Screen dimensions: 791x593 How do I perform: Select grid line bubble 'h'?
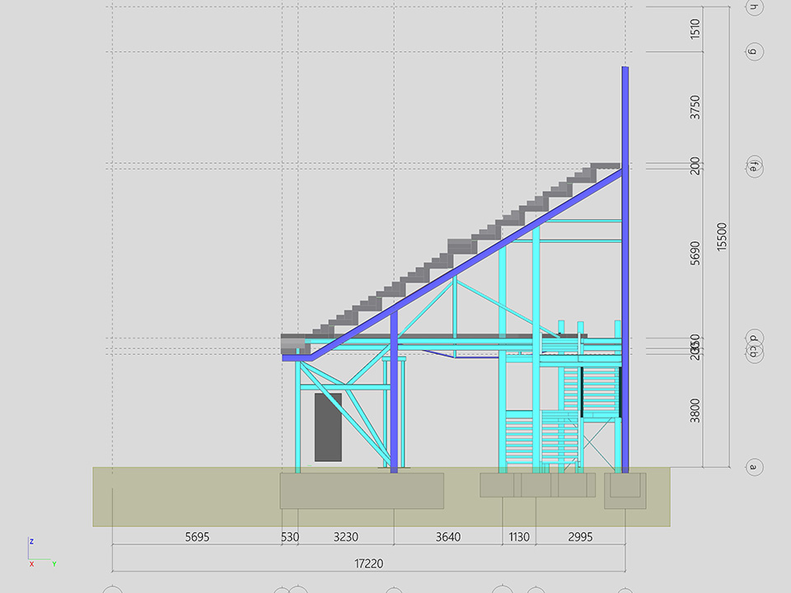pyautogui.click(x=752, y=7)
